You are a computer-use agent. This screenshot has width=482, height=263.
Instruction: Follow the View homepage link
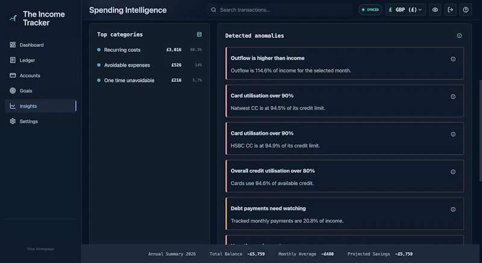click(40, 249)
